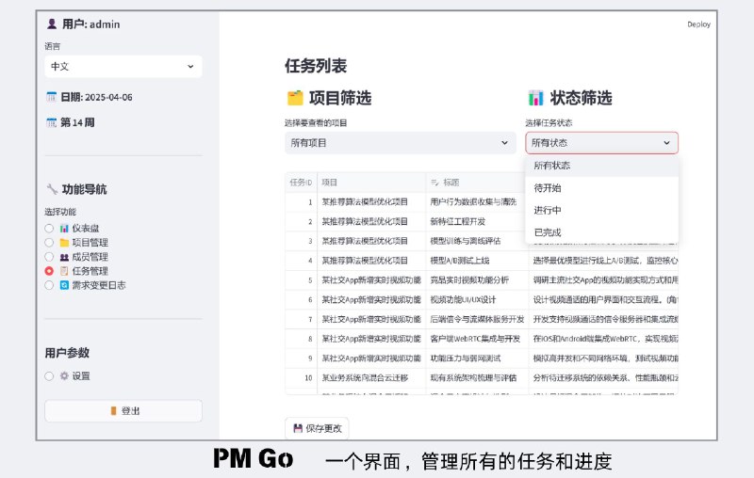This screenshot has height=478, width=754.
Task: Click the cell 功能压力与弱网测试
Action: 477,358
